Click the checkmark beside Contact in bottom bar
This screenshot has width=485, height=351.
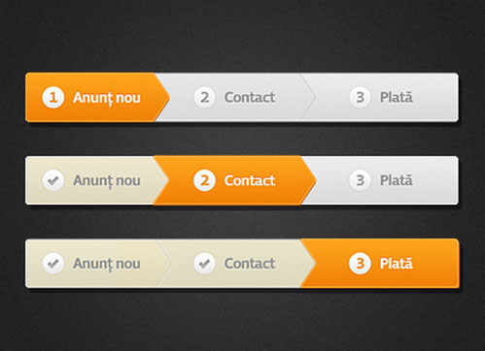click(204, 264)
